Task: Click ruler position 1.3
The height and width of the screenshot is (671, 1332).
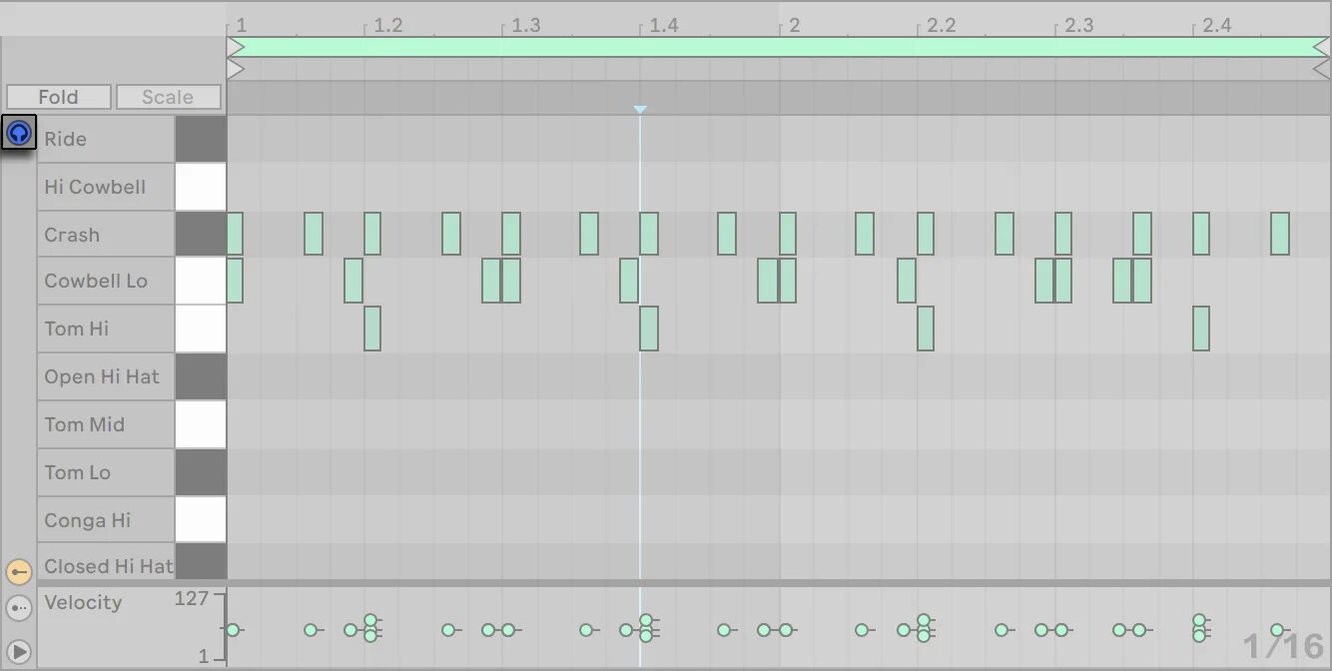Action: 525,25
